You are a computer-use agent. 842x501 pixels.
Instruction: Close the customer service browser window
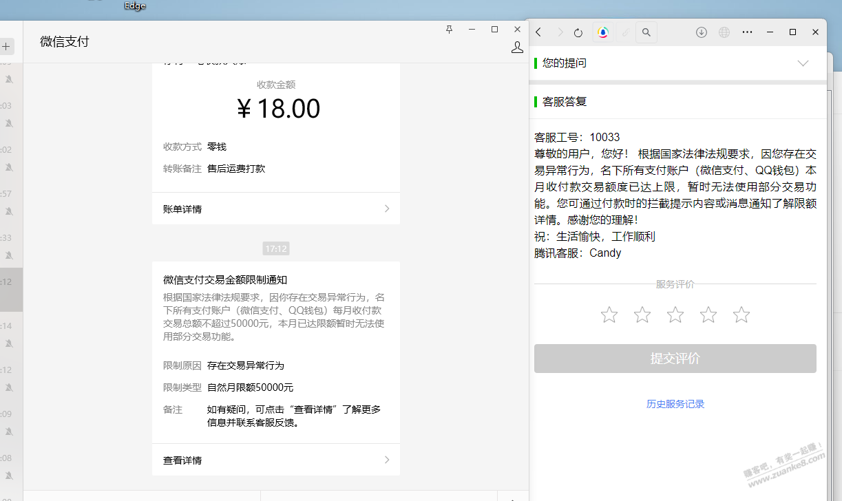click(816, 32)
